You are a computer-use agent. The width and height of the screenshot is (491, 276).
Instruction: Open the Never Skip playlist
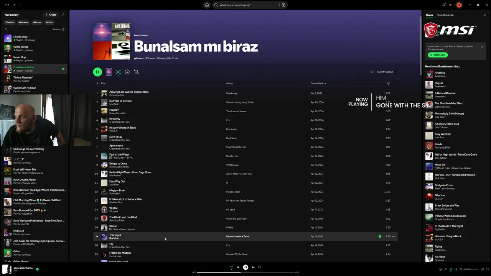tap(35, 59)
